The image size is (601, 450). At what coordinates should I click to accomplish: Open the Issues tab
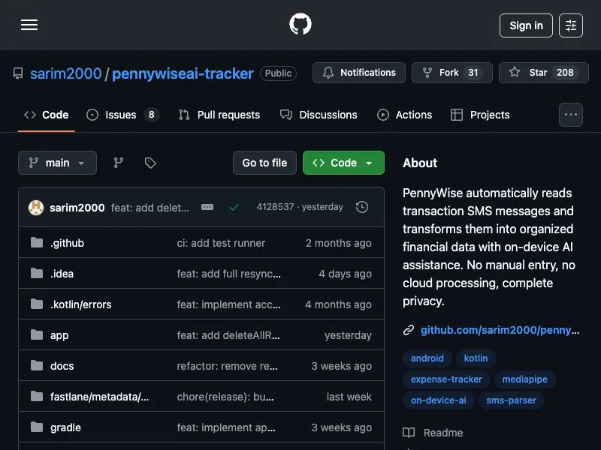(x=122, y=115)
